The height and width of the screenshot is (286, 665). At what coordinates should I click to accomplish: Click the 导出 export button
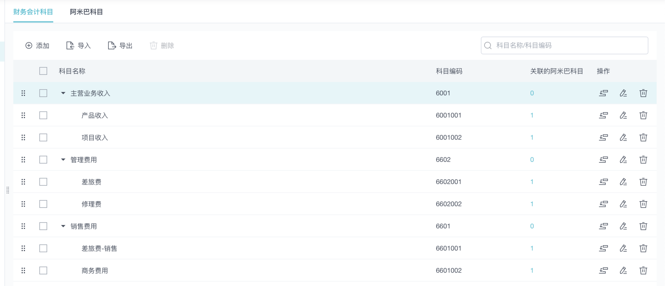coord(120,46)
